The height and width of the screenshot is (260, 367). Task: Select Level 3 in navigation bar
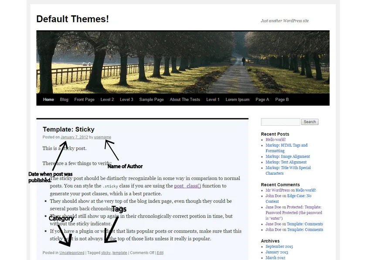click(x=127, y=100)
